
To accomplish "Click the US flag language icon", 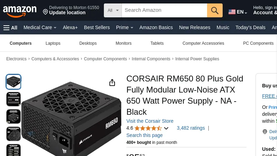I will [232, 12].
